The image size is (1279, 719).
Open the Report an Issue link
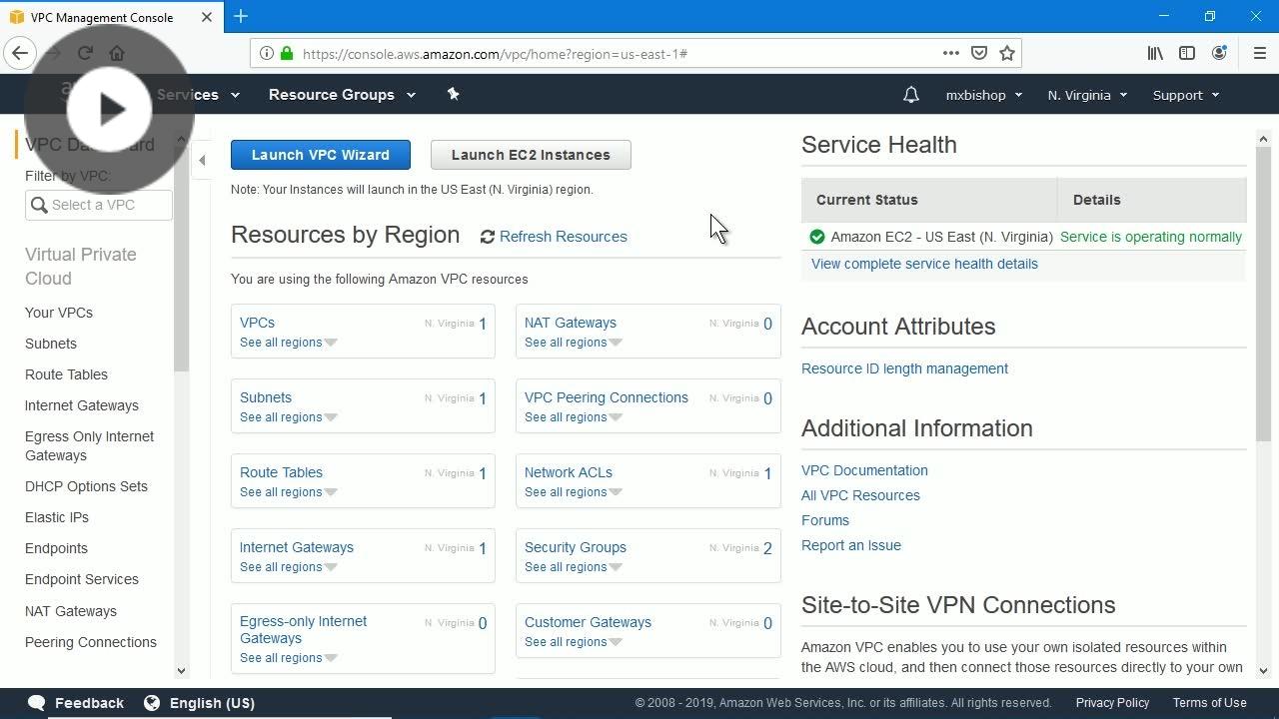(x=851, y=545)
